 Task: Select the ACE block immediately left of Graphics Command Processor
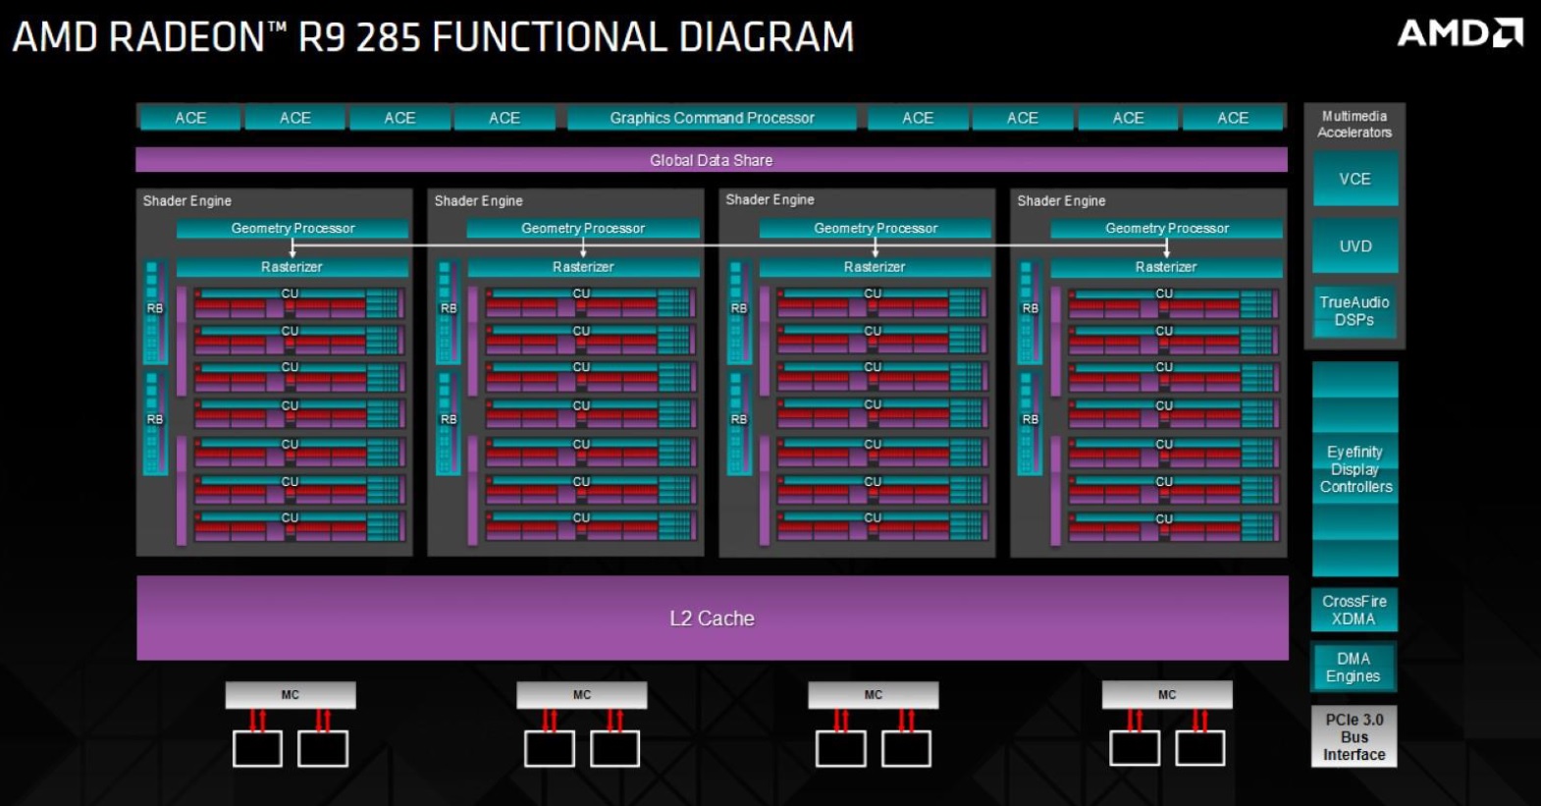point(505,118)
